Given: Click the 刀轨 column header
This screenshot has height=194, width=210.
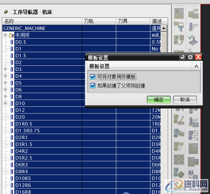Looking at the screenshot, I should (99, 21).
